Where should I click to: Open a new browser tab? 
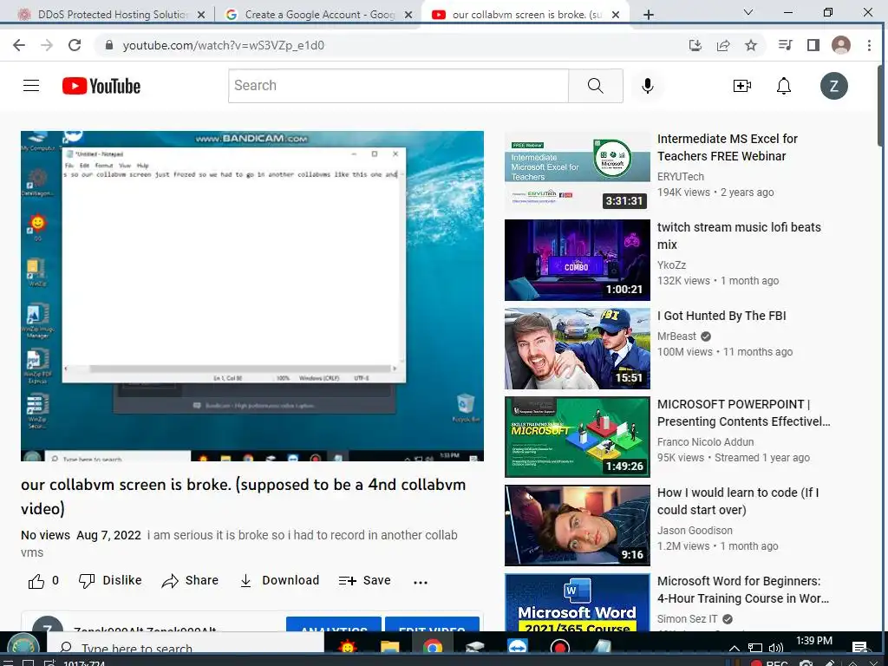click(x=649, y=15)
